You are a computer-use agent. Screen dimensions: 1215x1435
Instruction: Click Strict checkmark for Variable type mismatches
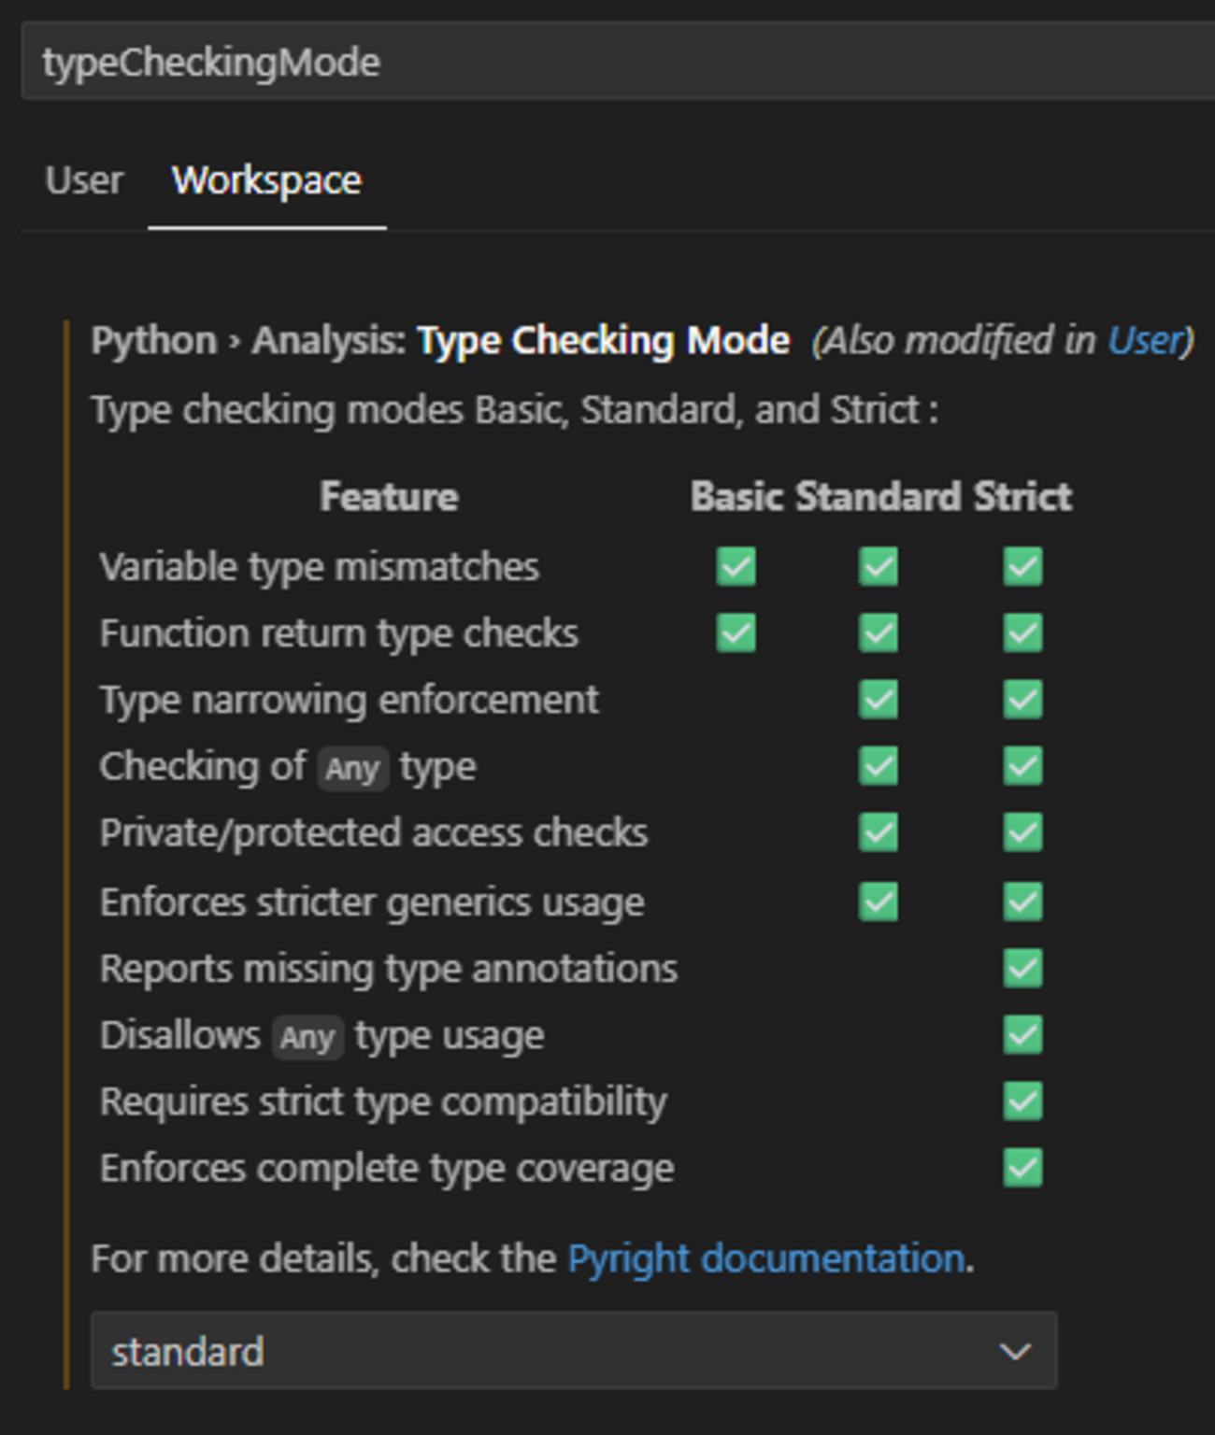coord(1022,566)
